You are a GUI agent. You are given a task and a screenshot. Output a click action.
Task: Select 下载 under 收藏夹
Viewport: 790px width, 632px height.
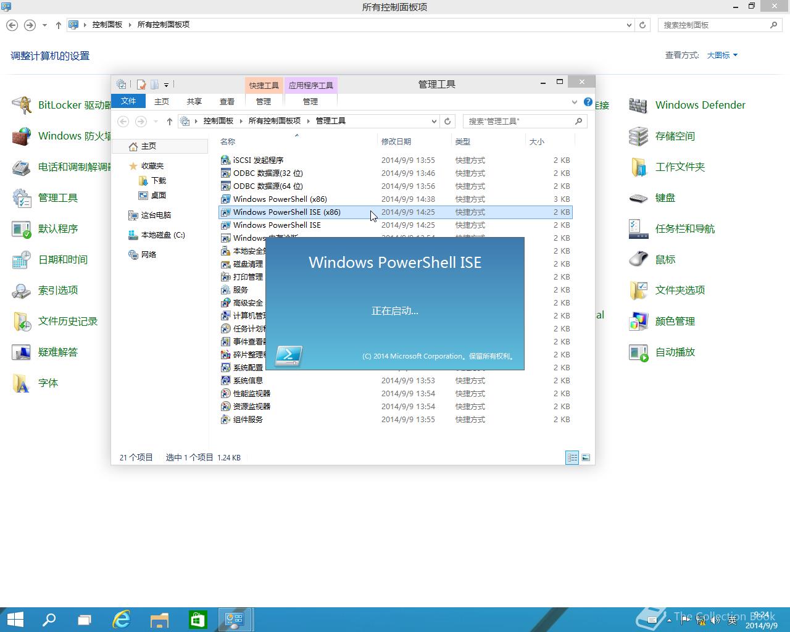tap(159, 181)
